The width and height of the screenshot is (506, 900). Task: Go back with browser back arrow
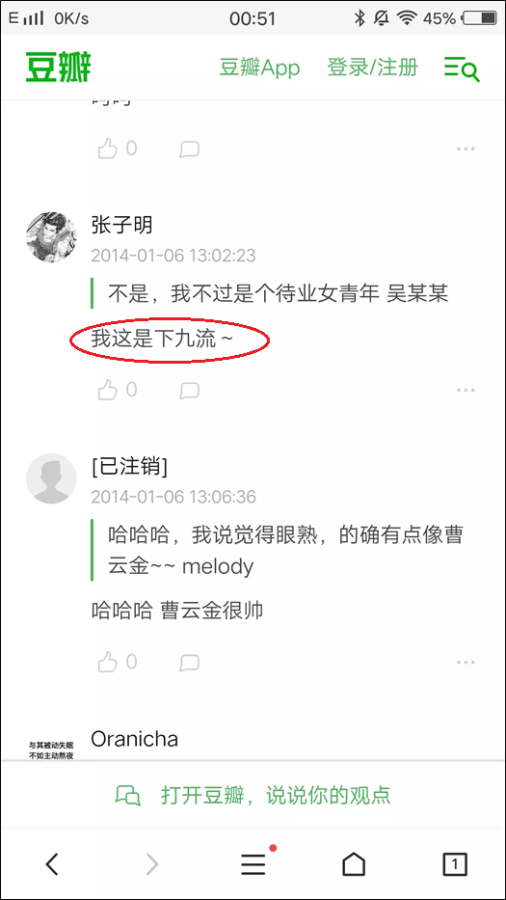click(x=52, y=864)
